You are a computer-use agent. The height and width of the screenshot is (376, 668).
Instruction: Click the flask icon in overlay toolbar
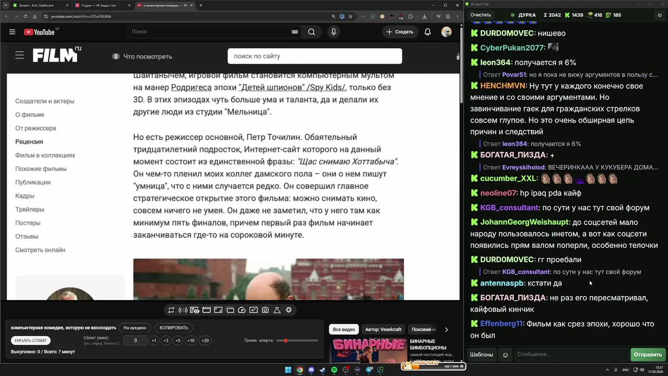(x=277, y=310)
